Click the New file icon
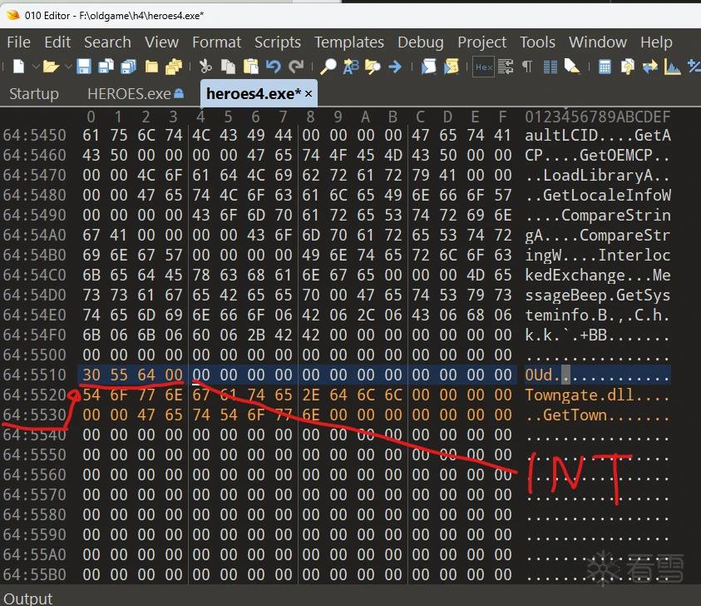 (18, 67)
